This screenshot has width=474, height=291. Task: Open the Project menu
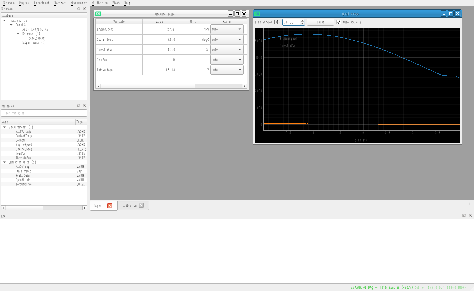pyautogui.click(x=24, y=3)
